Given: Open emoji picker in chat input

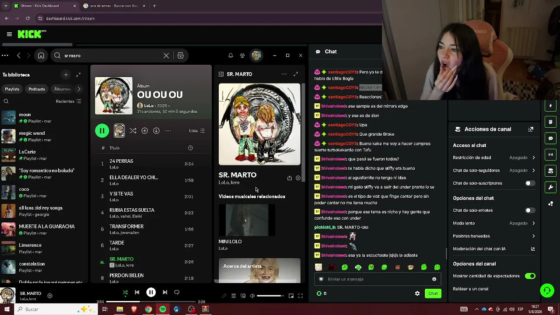Looking at the screenshot, I should [x=434, y=279].
